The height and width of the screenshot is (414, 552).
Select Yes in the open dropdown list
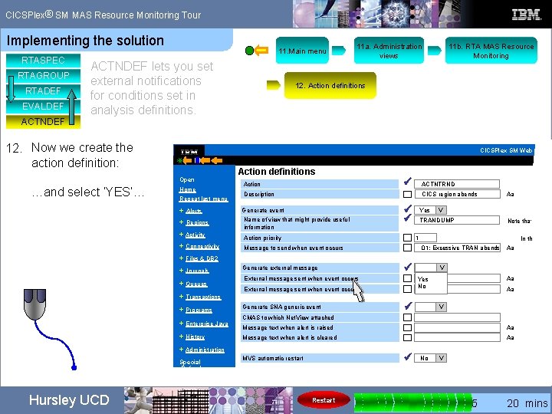click(422, 279)
